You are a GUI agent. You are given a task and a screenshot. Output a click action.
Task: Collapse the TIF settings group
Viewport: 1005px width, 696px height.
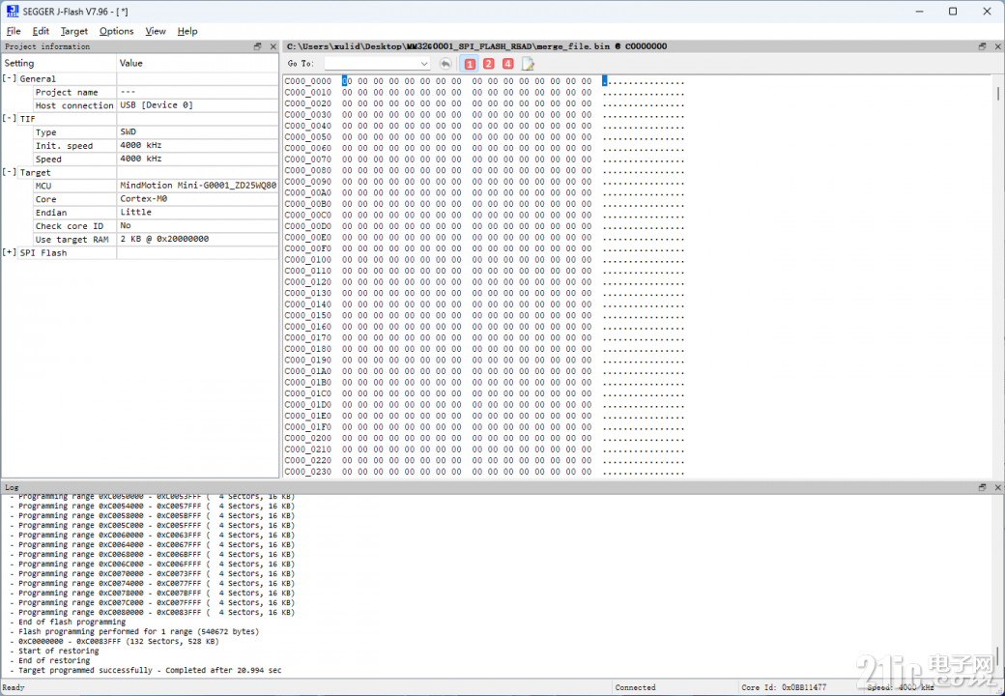click(9, 119)
